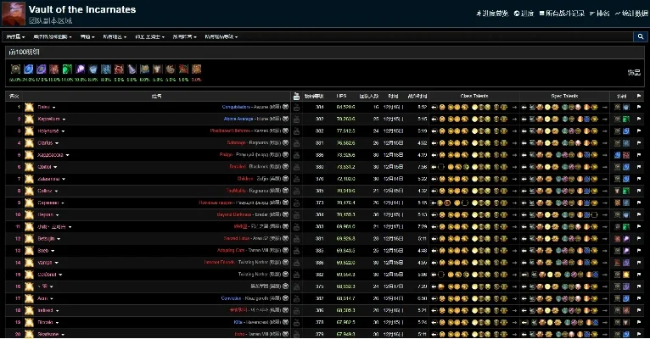Click the video icon in the table header

point(296,96)
